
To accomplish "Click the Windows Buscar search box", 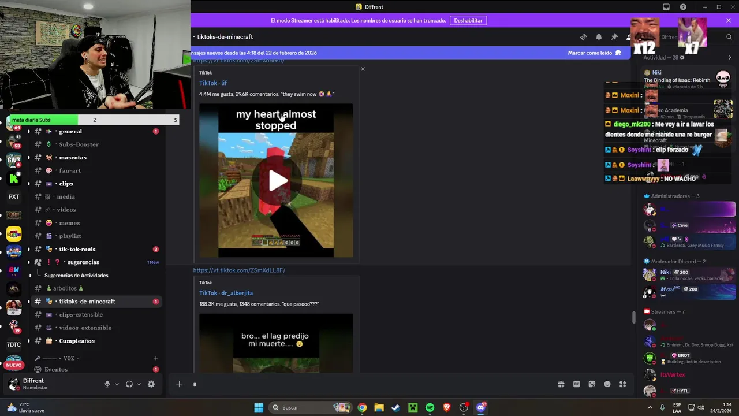I will [311, 408].
